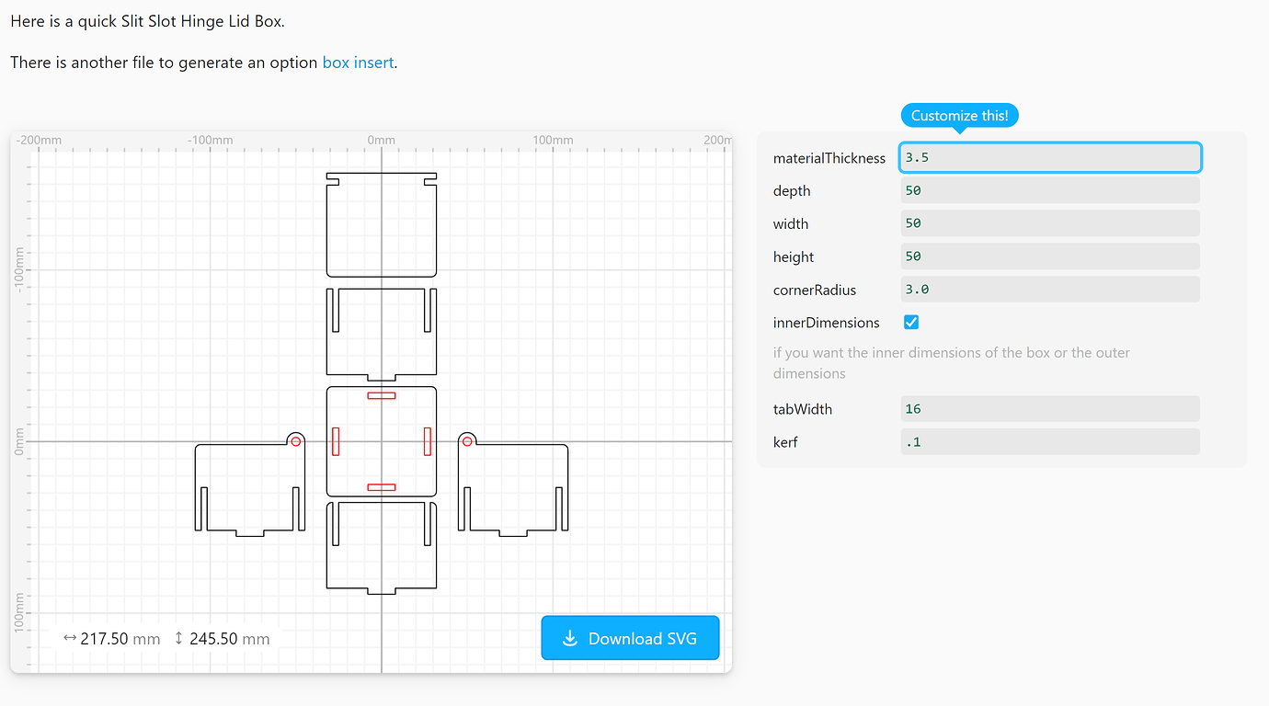Click the depth value field
Screen dimensions: 1269x706
pos(1049,190)
